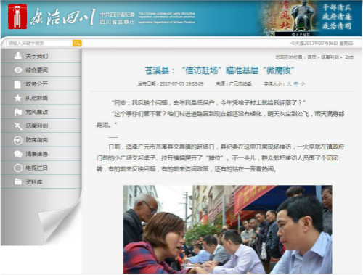The height and width of the screenshot is (275, 363).
Task: Click the person icon beside 关于我们
Action: [17, 56]
